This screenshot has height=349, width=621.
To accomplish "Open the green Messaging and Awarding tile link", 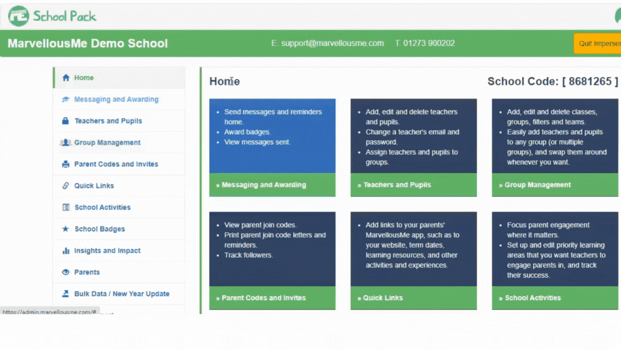I will click(x=263, y=185).
